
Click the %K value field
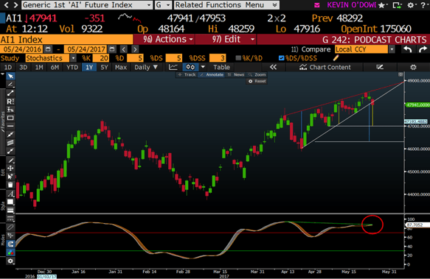point(100,58)
